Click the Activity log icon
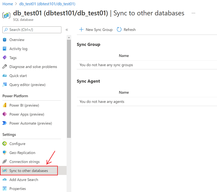Screen dimensions: 217x192 click(5, 49)
